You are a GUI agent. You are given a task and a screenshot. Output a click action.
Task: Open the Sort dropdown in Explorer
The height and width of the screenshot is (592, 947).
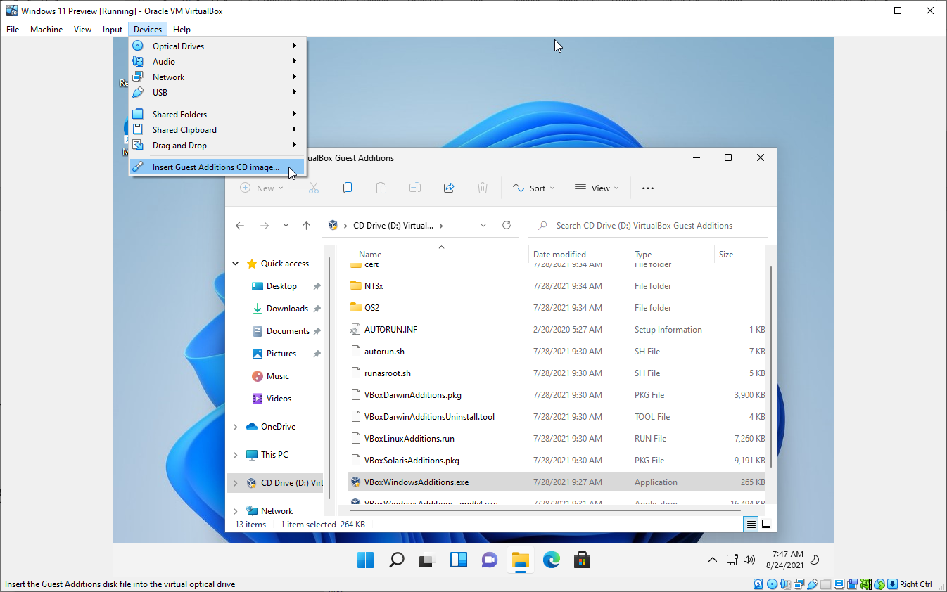(x=534, y=188)
